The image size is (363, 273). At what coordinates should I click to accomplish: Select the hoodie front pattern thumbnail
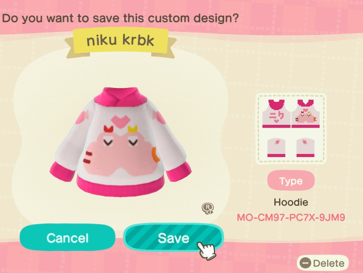tap(305, 114)
